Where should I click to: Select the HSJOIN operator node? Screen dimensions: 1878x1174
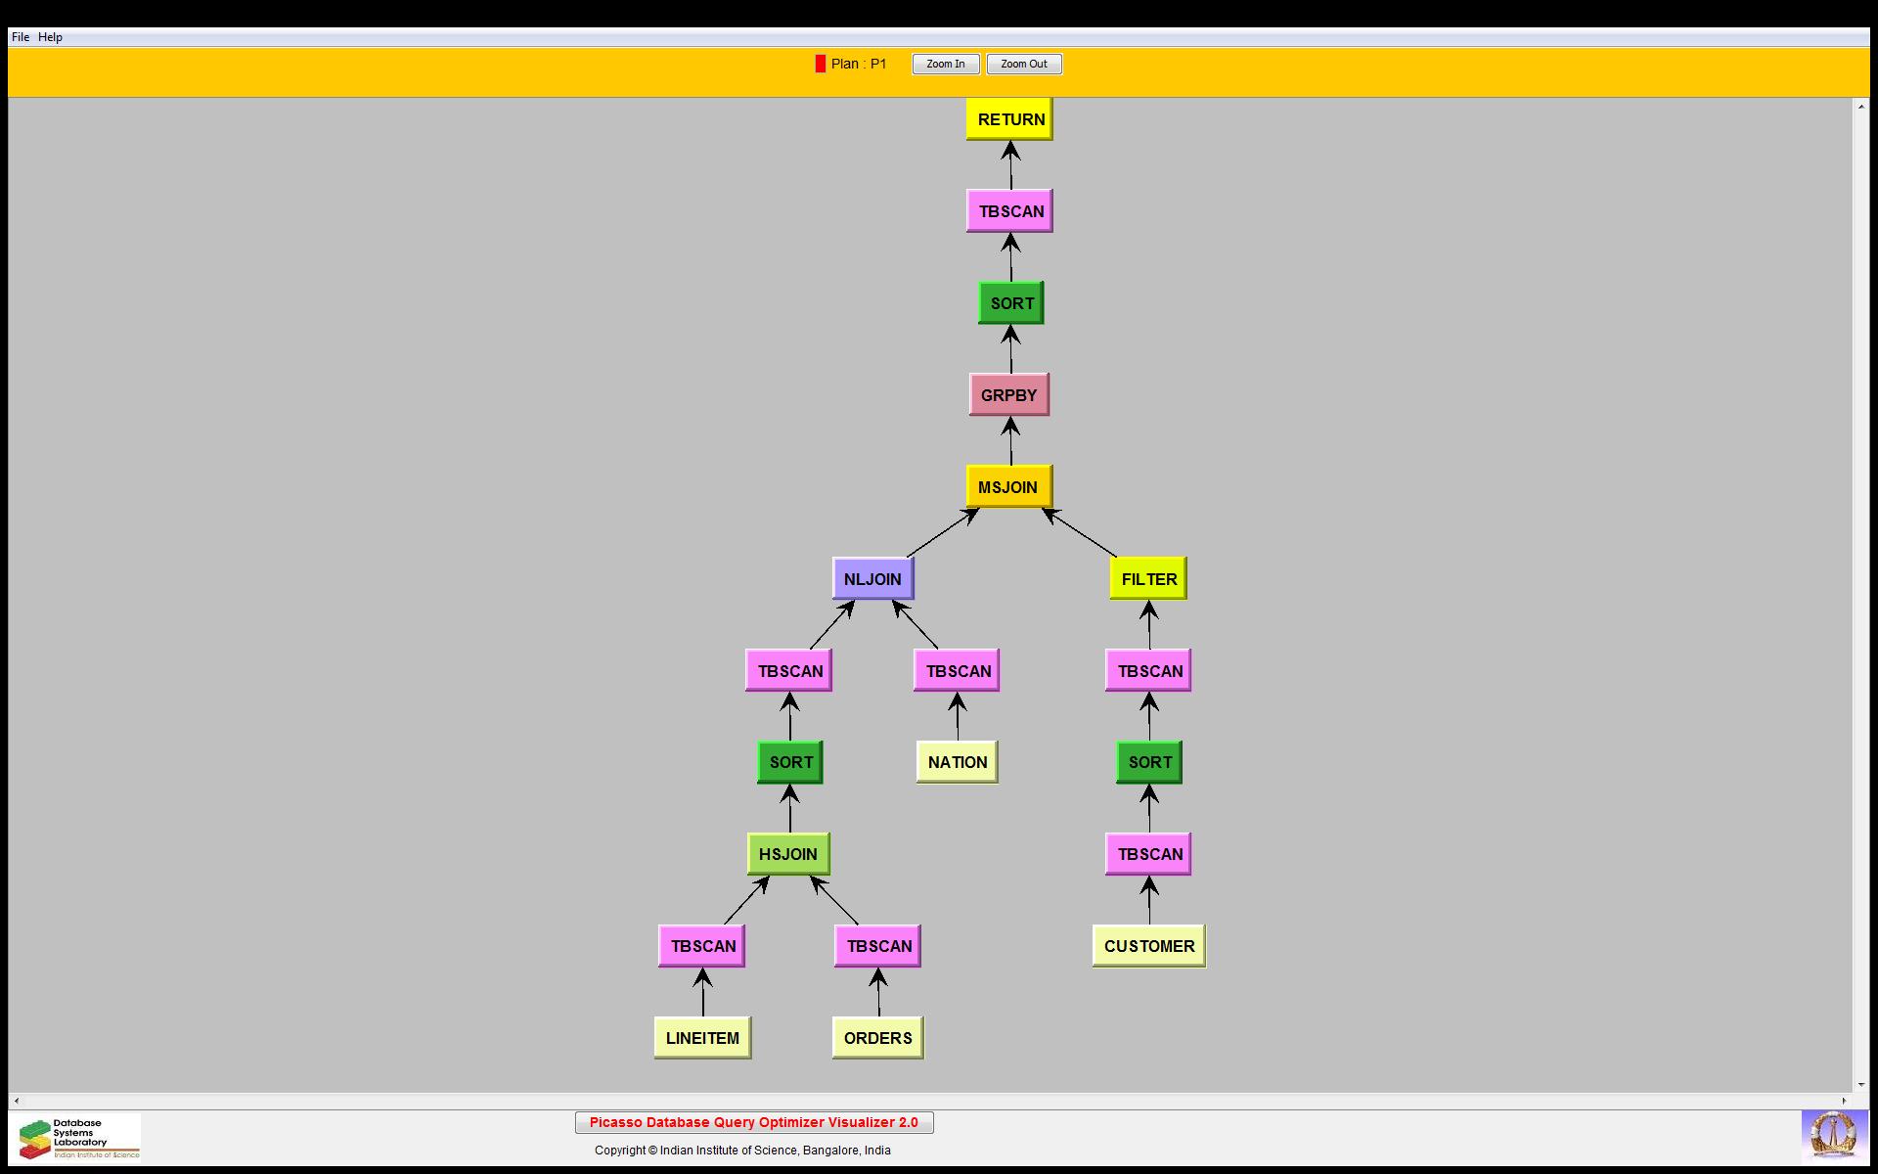pos(788,854)
